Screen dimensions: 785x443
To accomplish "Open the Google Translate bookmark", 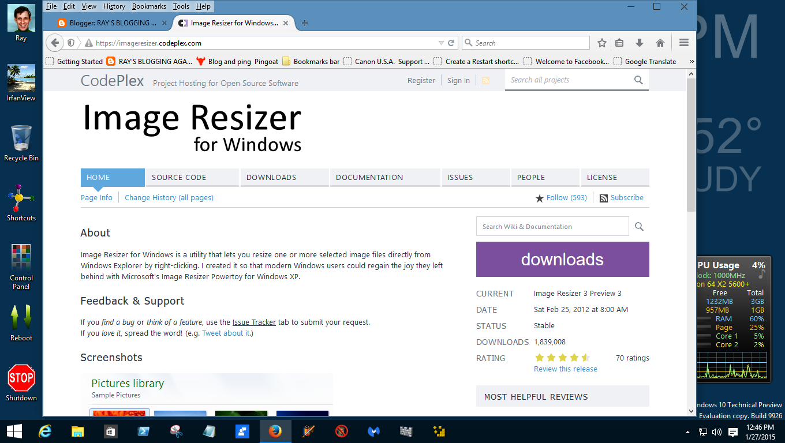I will [645, 61].
